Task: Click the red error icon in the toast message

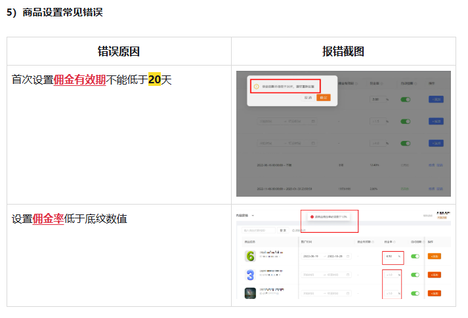Action: point(312,217)
